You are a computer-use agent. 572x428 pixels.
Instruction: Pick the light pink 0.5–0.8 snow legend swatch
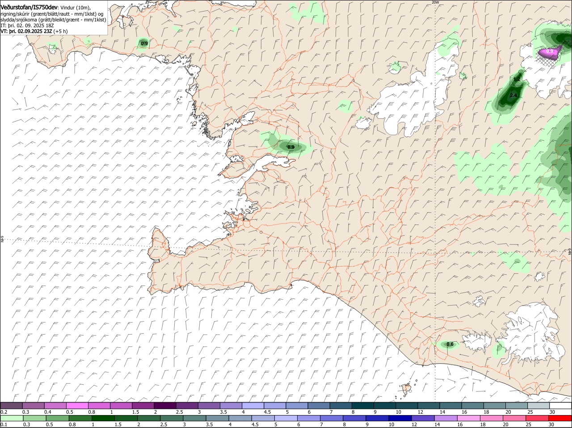[x=77, y=406]
